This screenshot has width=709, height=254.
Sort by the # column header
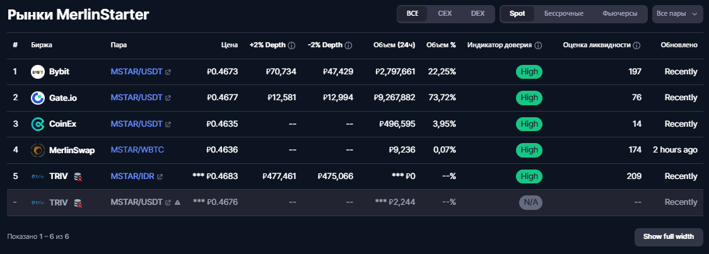pyautogui.click(x=15, y=45)
